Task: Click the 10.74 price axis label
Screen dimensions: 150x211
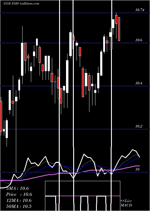Action: (x=140, y=10)
